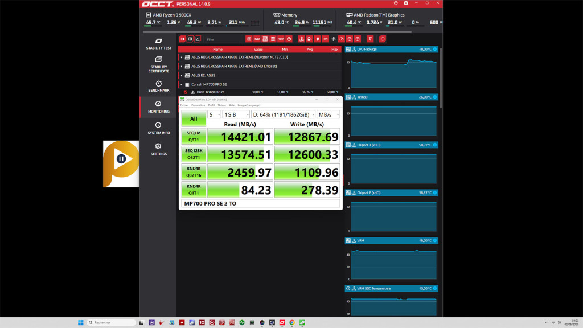Take an OCCT screenshot with camera icon
Image resolution: width=583 pixels, height=328 pixels.
[406, 3]
